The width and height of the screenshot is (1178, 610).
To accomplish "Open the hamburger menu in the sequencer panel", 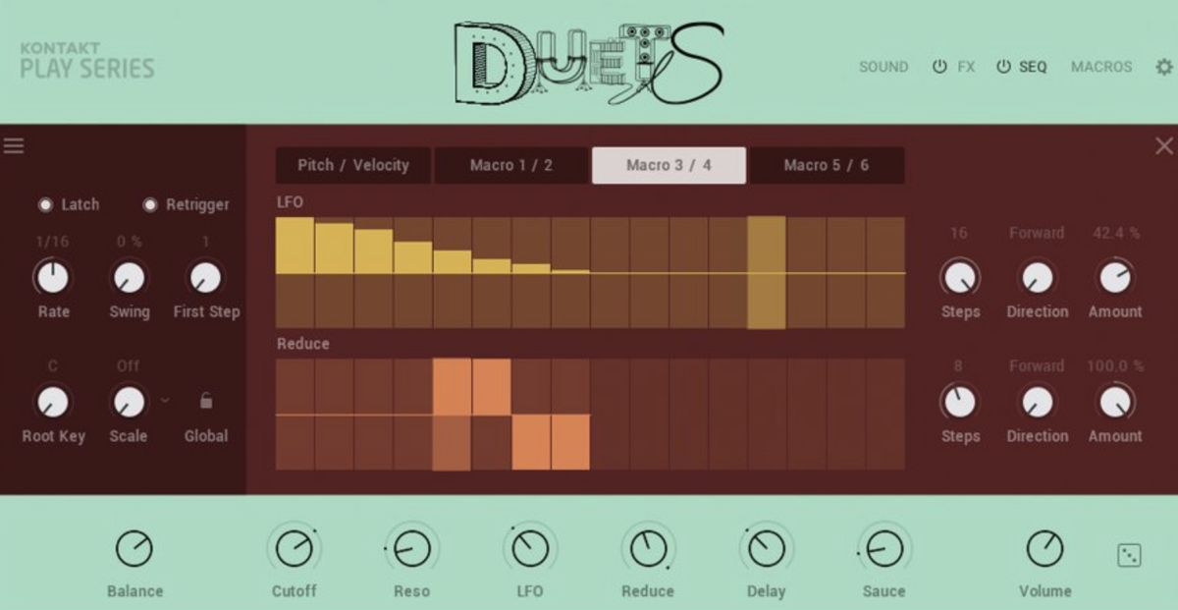I will 14,146.
